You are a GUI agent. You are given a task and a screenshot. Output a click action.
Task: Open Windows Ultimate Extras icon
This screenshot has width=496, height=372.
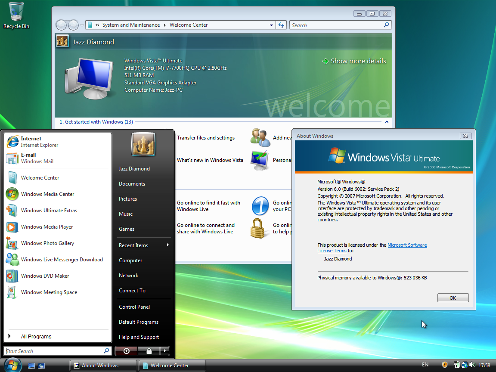click(x=12, y=211)
